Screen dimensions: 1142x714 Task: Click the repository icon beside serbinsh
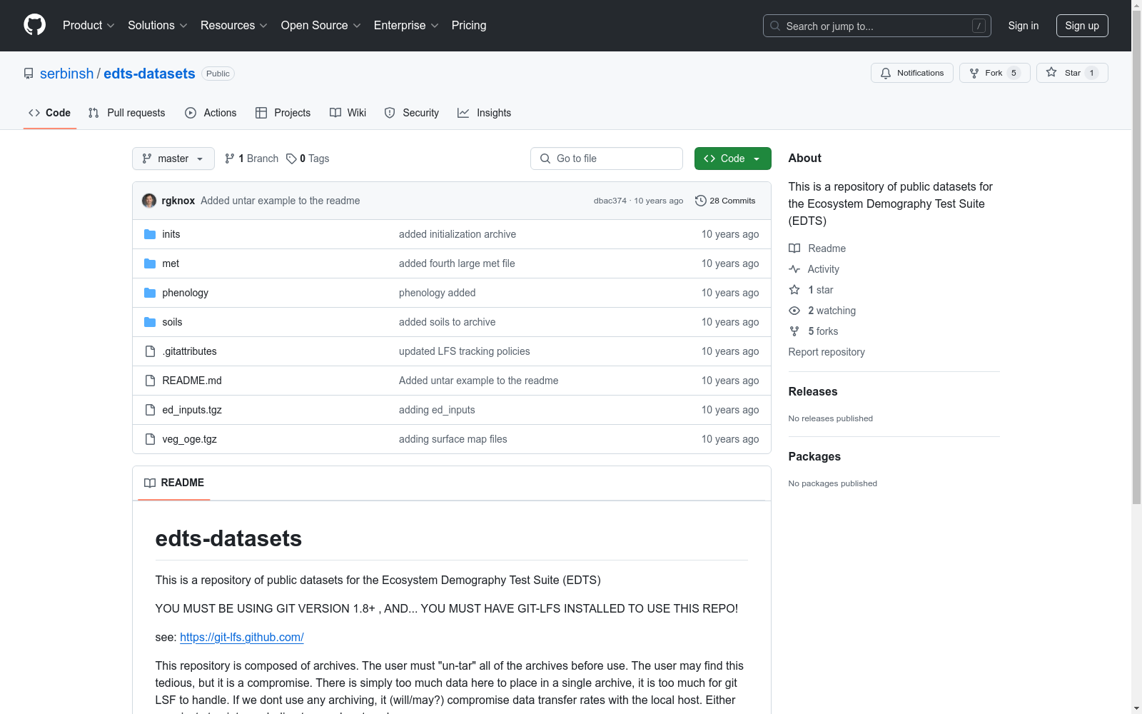tap(29, 74)
